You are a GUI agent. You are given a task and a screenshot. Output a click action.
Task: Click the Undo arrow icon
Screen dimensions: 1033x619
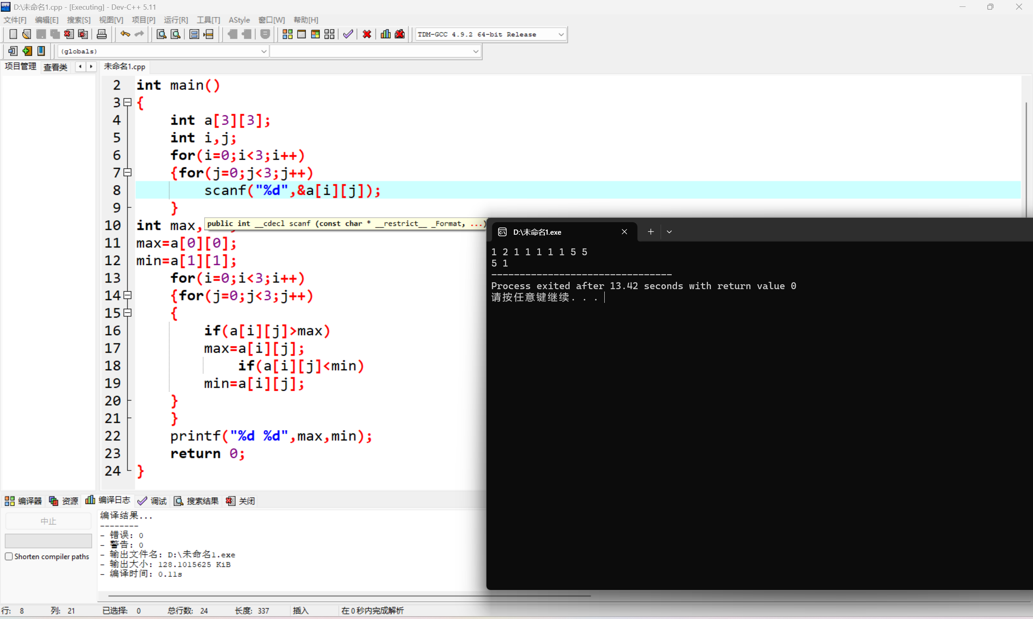tap(125, 34)
